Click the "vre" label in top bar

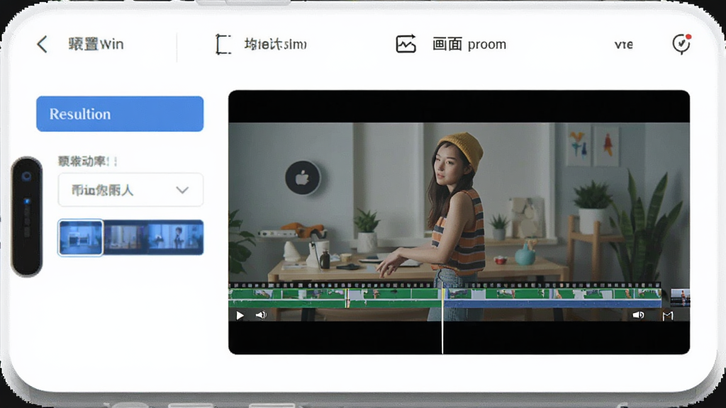[x=624, y=45]
